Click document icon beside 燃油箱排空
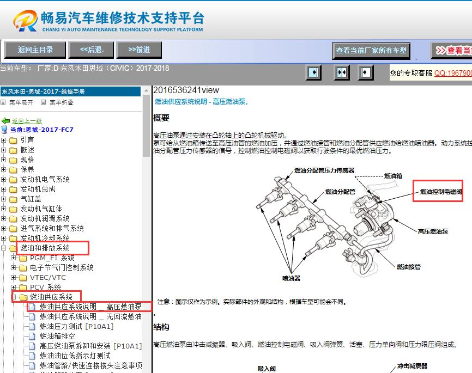The image size is (472, 373). (x=32, y=337)
